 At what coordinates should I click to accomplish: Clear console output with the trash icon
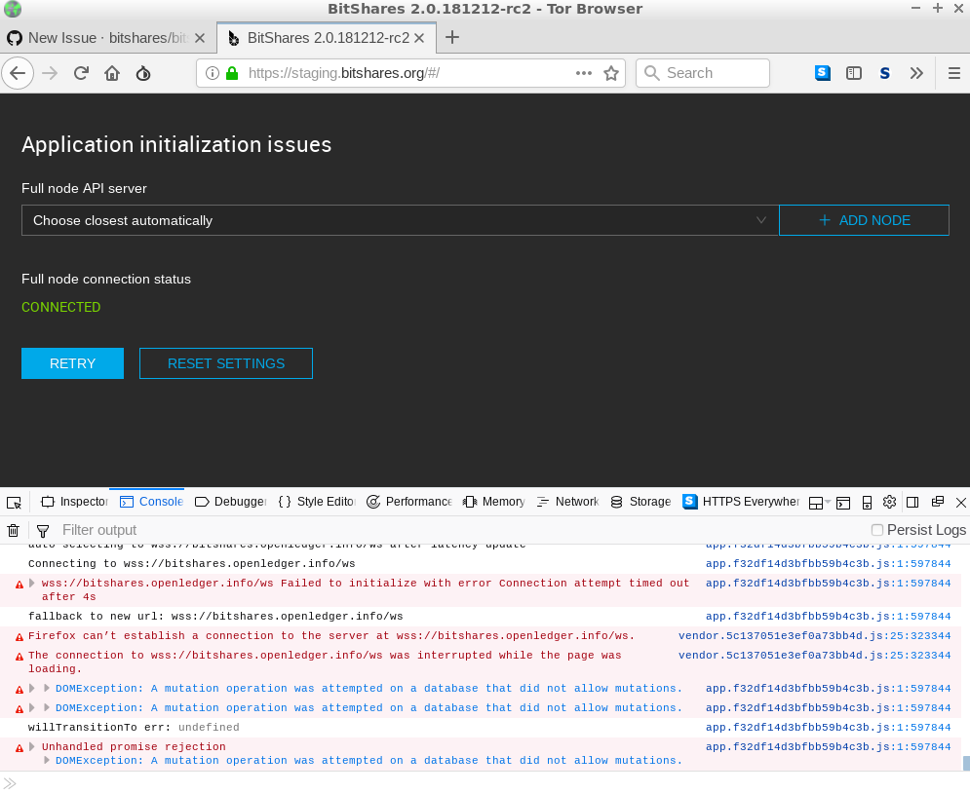click(x=13, y=531)
